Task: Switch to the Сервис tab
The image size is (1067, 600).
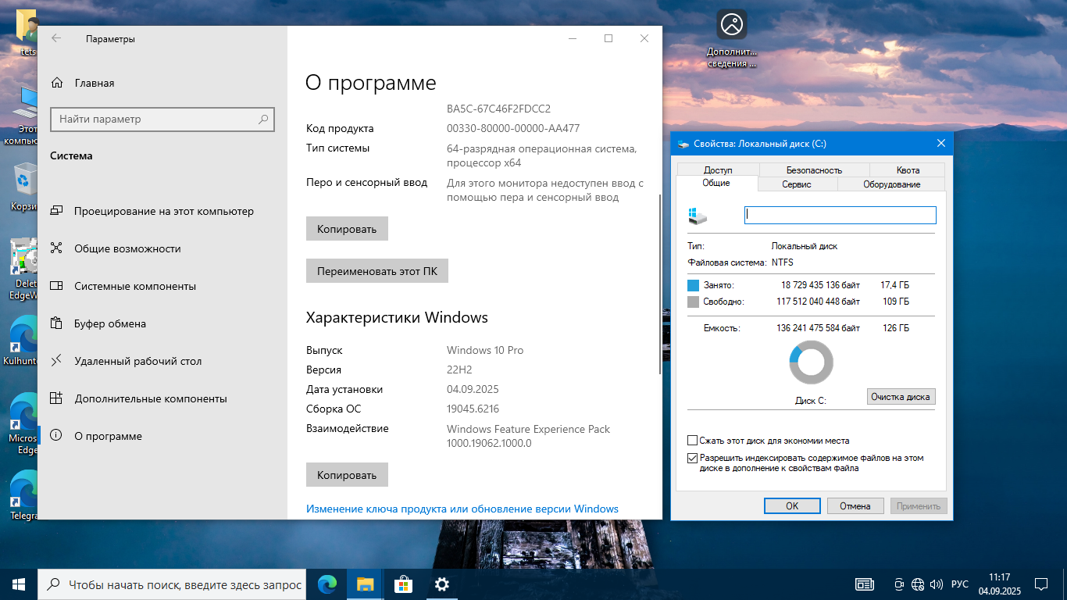Action: (x=797, y=184)
